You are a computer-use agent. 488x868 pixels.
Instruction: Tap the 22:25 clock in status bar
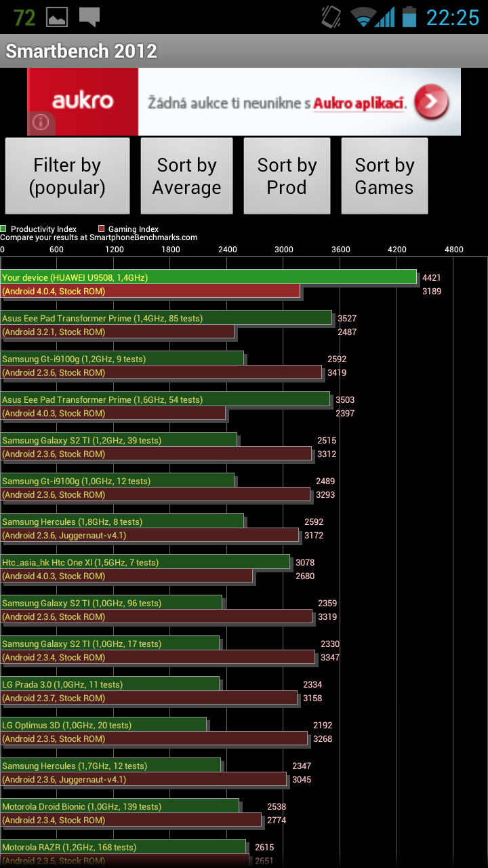coord(452,18)
